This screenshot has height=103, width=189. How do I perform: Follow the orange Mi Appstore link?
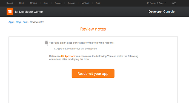[68, 56]
